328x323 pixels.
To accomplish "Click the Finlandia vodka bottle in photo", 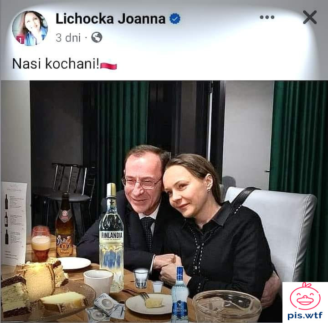I will point(111,237).
